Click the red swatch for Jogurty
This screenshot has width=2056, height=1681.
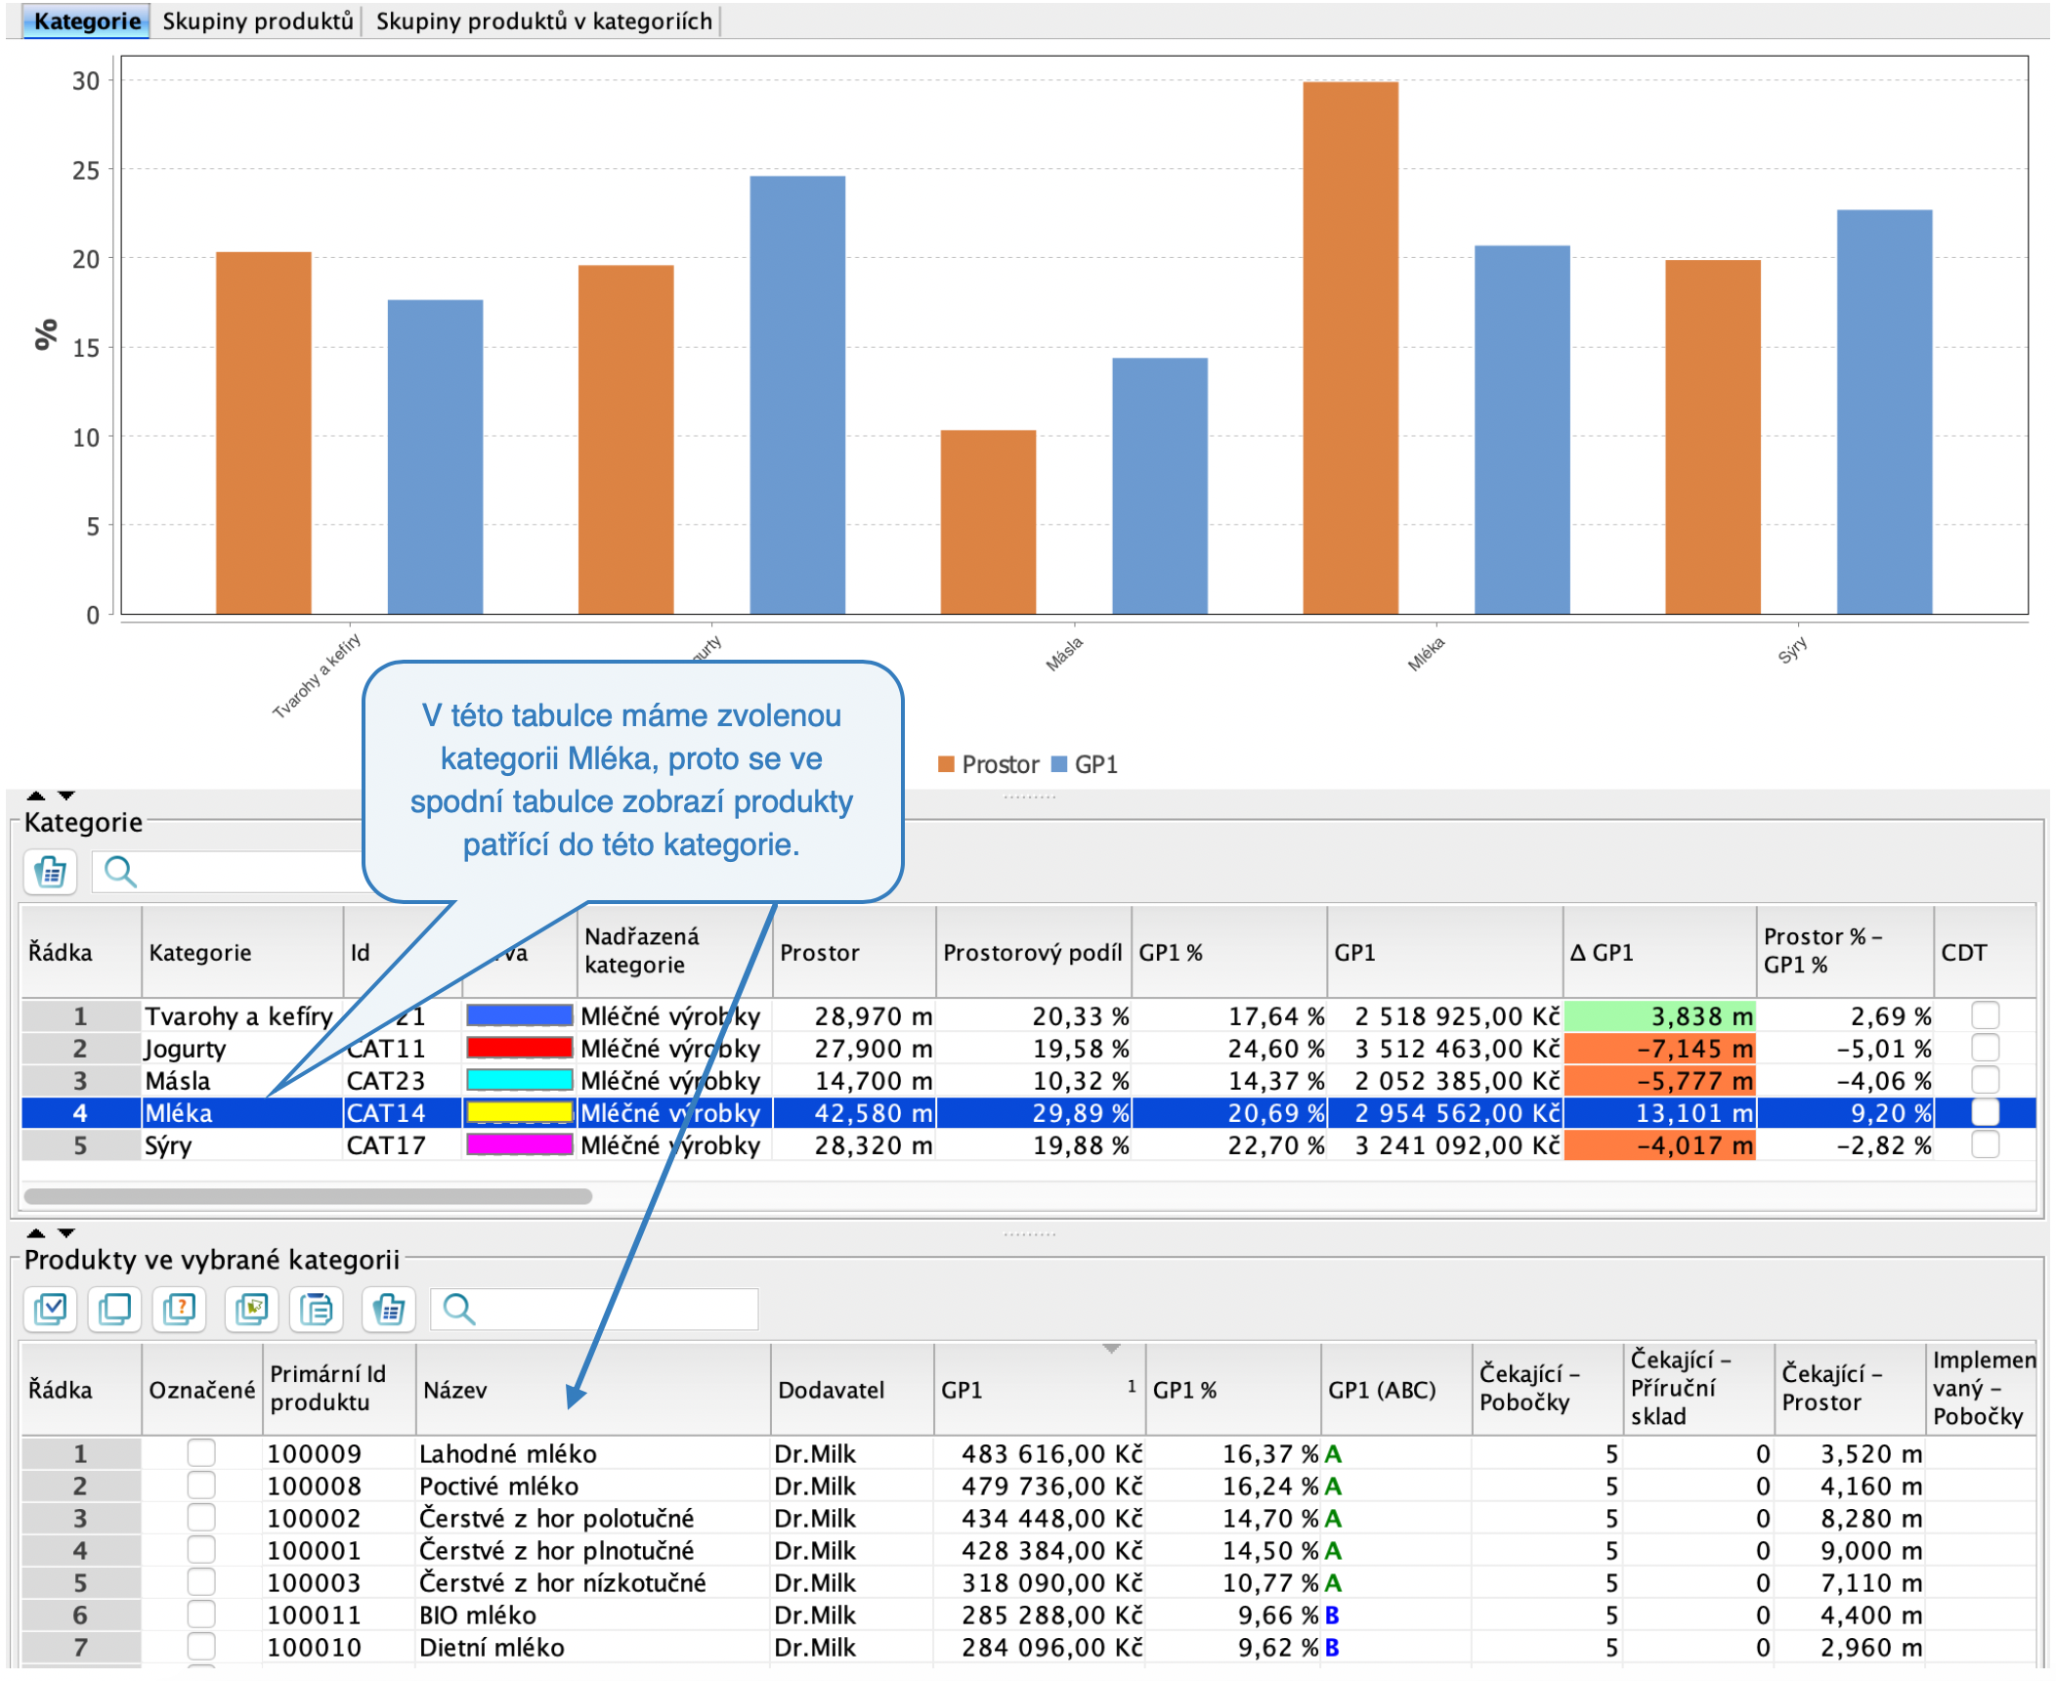coord(519,1048)
